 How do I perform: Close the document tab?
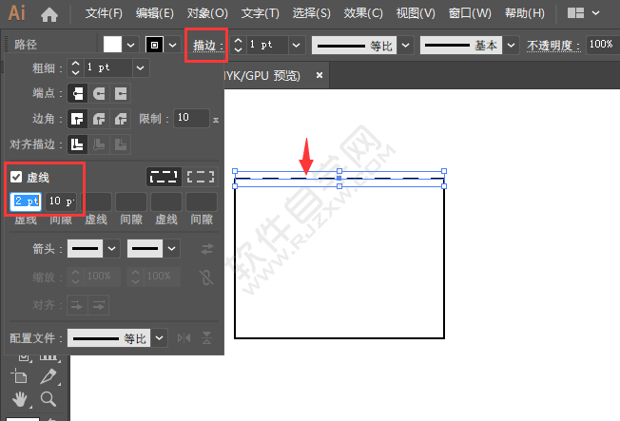[320, 75]
